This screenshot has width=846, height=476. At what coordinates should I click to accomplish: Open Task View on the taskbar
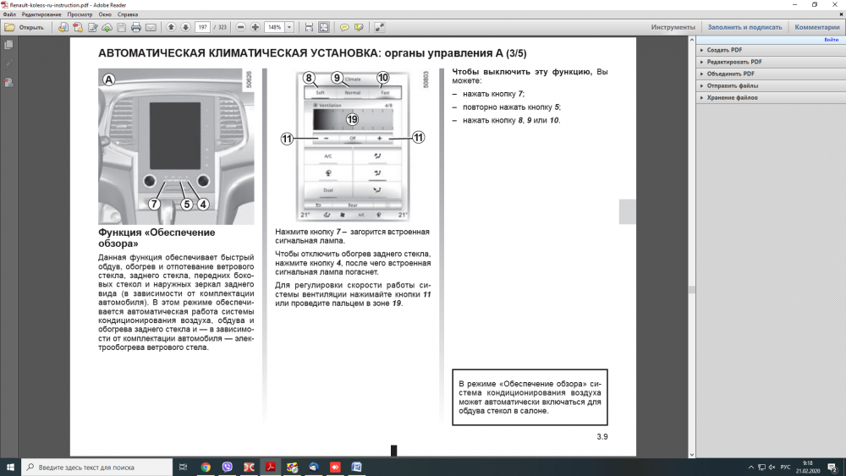tap(184, 467)
